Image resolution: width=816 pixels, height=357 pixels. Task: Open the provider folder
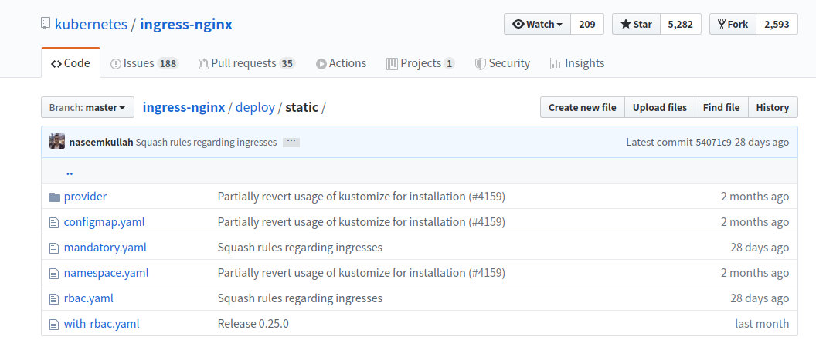coord(85,197)
